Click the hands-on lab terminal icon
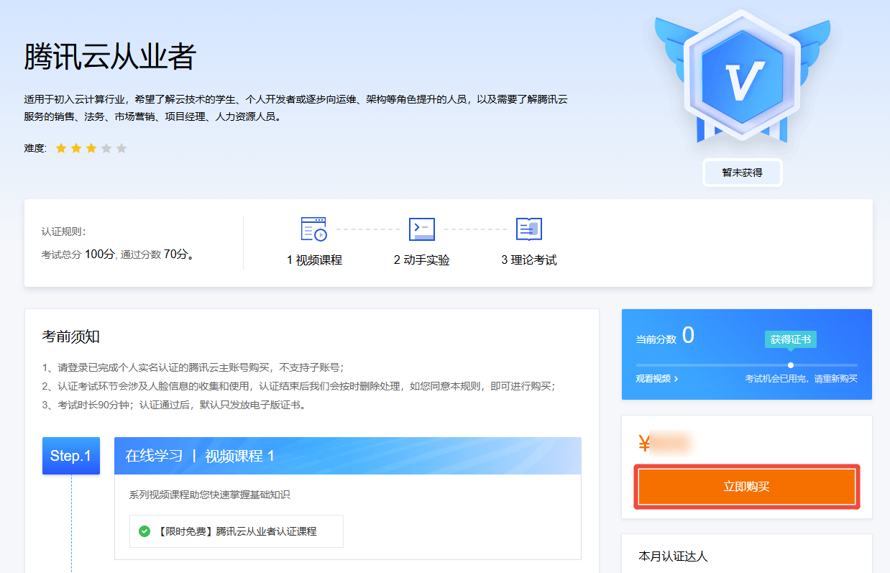Screen dimensions: 890x573 422,229
